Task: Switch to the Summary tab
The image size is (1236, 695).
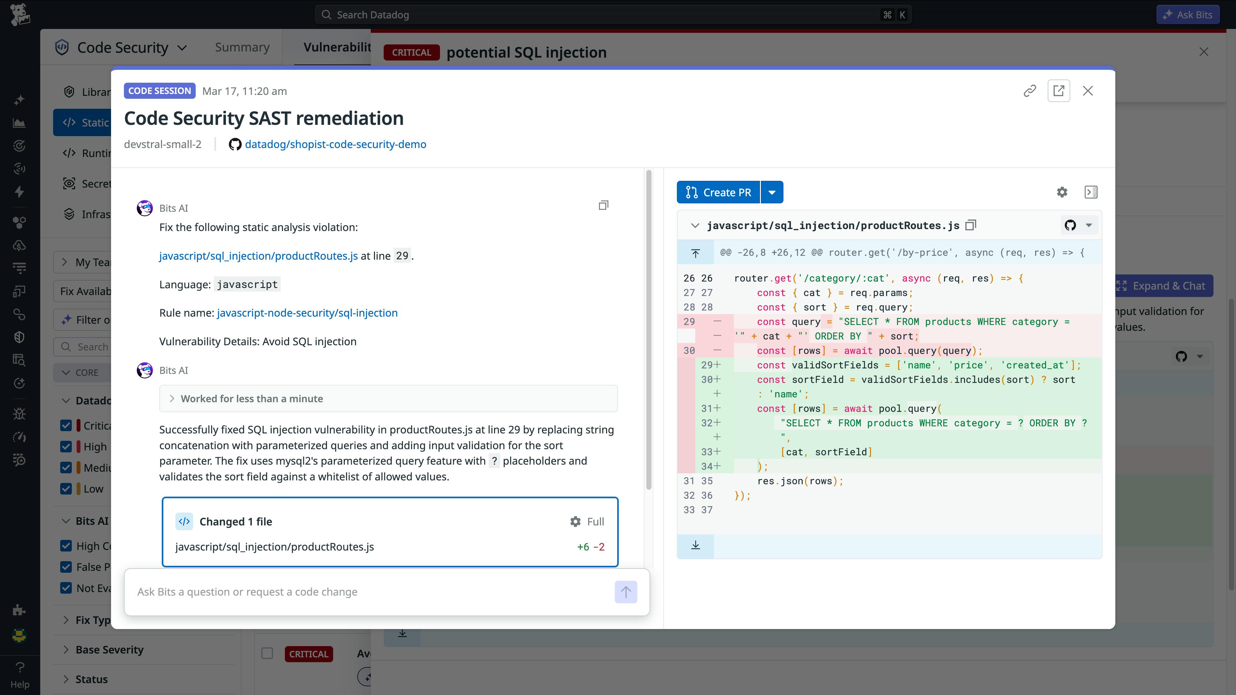Action: [242, 47]
